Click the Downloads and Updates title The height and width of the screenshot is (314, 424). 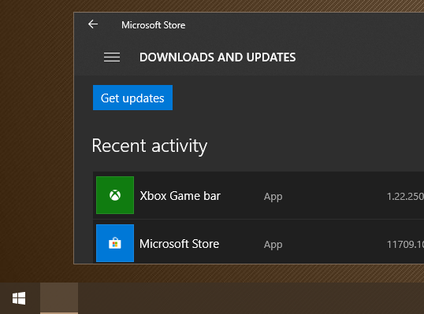(218, 57)
